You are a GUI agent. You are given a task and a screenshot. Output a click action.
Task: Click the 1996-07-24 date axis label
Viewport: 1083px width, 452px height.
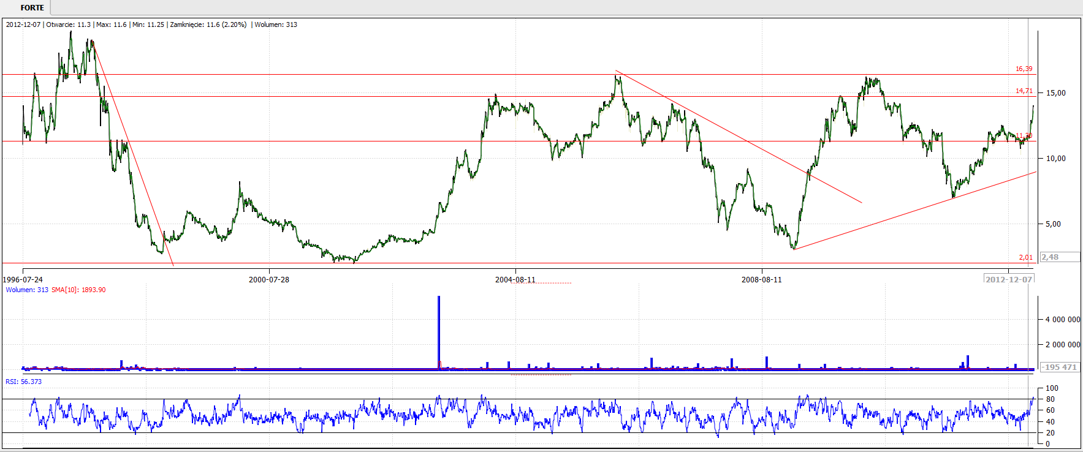[23, 279]
